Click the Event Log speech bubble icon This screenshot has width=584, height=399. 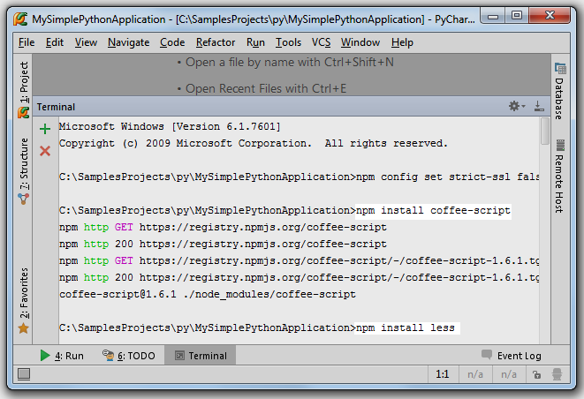click(x=487, y=354)
